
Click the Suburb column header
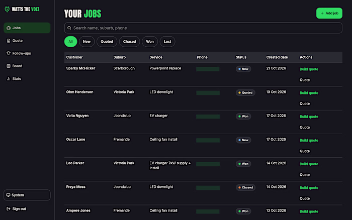(120, 57)
